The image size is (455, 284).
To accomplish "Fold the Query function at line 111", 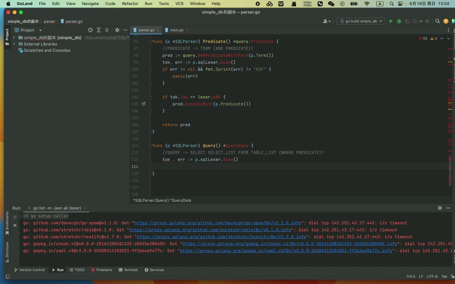I will (x=150, y=146).
